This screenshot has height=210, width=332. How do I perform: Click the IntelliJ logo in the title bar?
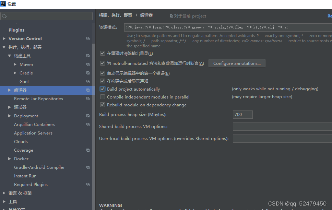coord(4,4)
